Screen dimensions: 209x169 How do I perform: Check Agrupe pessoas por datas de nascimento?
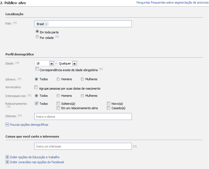point(36,88)
